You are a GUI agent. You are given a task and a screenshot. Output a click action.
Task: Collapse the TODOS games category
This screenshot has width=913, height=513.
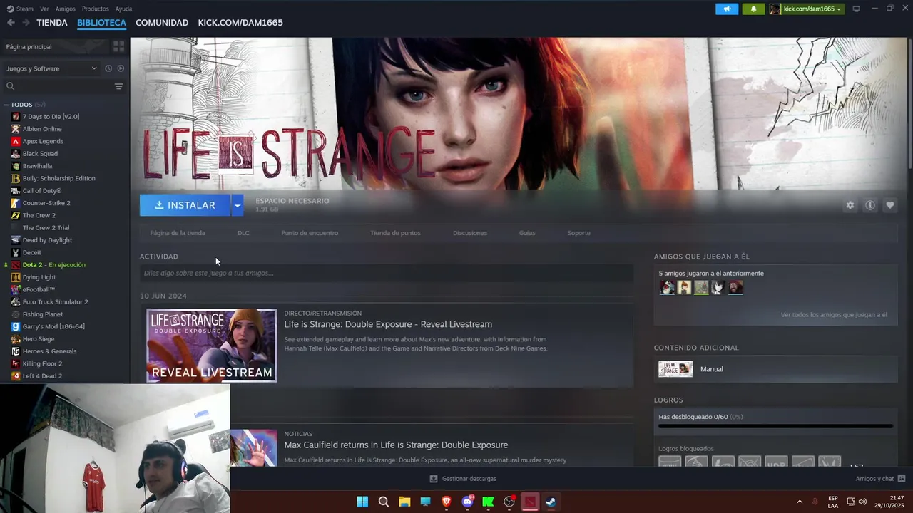click(6, 105)
